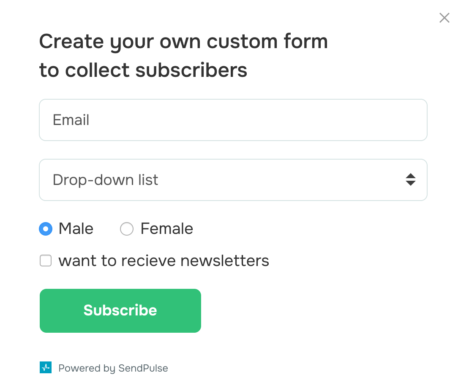Open the Powered by SendPulse link
The height and width of the screenshot is (391, 469).
click(113, 368)
